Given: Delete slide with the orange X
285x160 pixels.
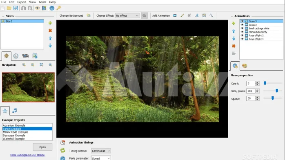Looking at the screenshot, I should tap(50, 31).
